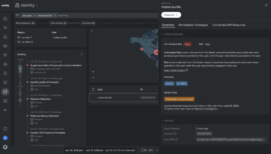The height and width of the screenshot is (154, 271).
Task: Open the checklist Policies sidebar icon
Action: click(x=5, y=64)
